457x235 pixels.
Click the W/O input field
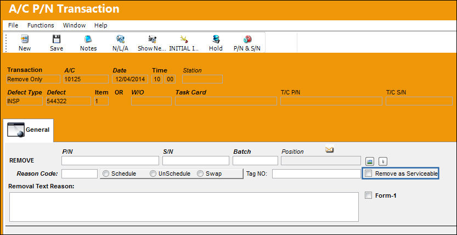(x=151, y=101)
